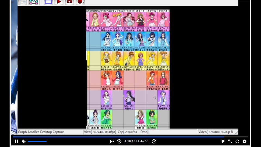Select the キュアムーンライト character portrait
The height and width of the screenshot is (147, 261).
[x=129, y=97]
